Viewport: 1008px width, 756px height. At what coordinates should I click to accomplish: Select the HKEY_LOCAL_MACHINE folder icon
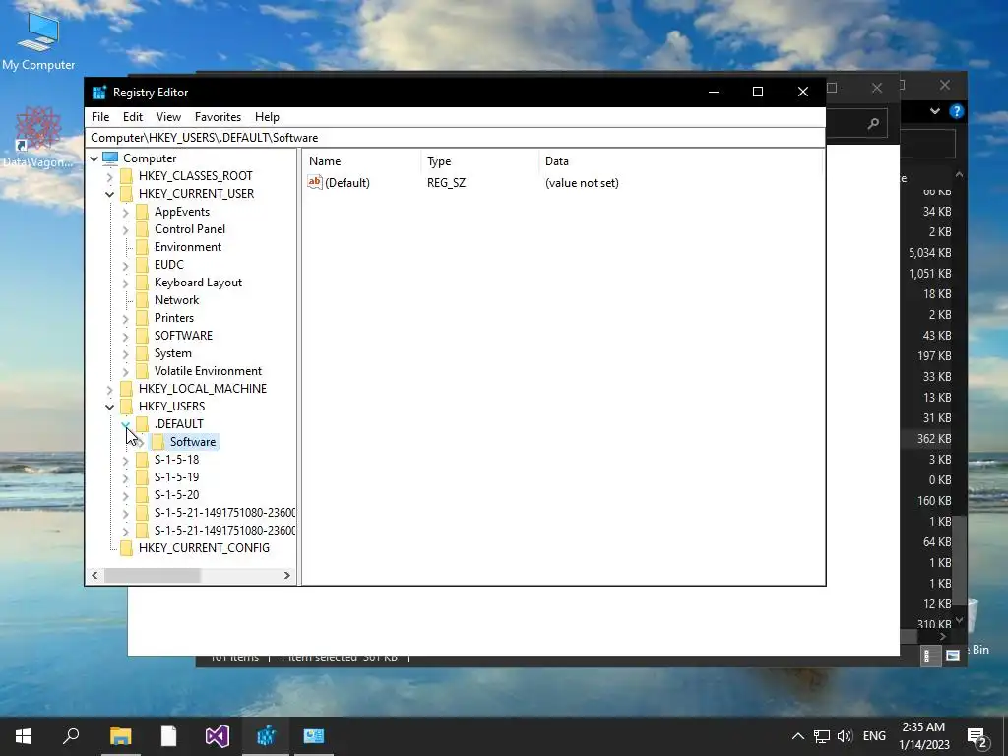point(127,388)
